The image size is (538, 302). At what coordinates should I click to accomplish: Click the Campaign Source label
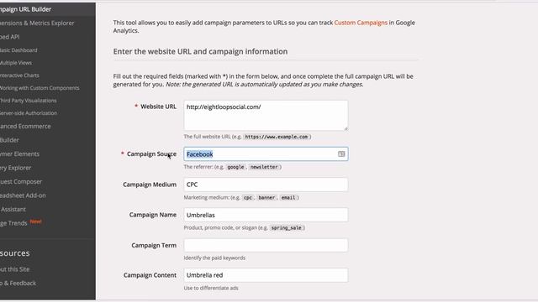tap(151, 154)
